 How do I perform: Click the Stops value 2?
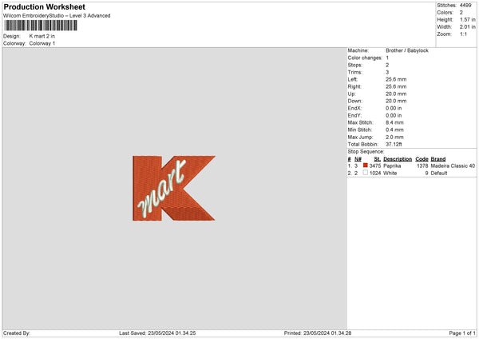click(x=387, y=66)
